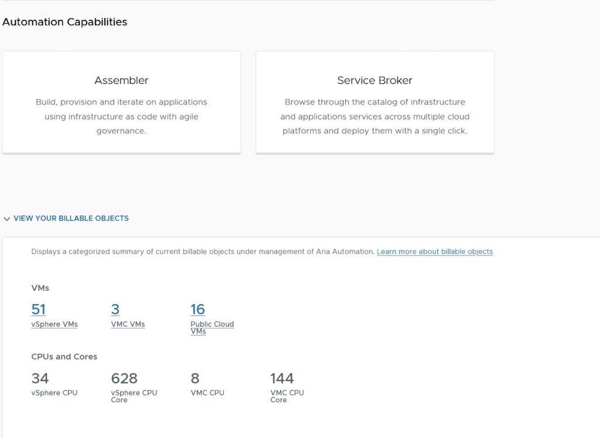Collapse billable objects section using chevron

click(x=7, y=219)
